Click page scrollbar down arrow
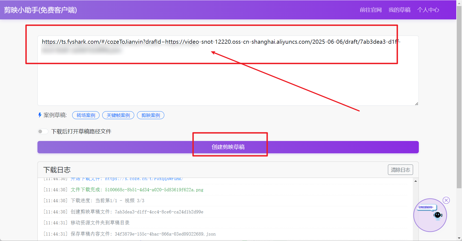Screen dimensions: 462x241 [459, 239]
